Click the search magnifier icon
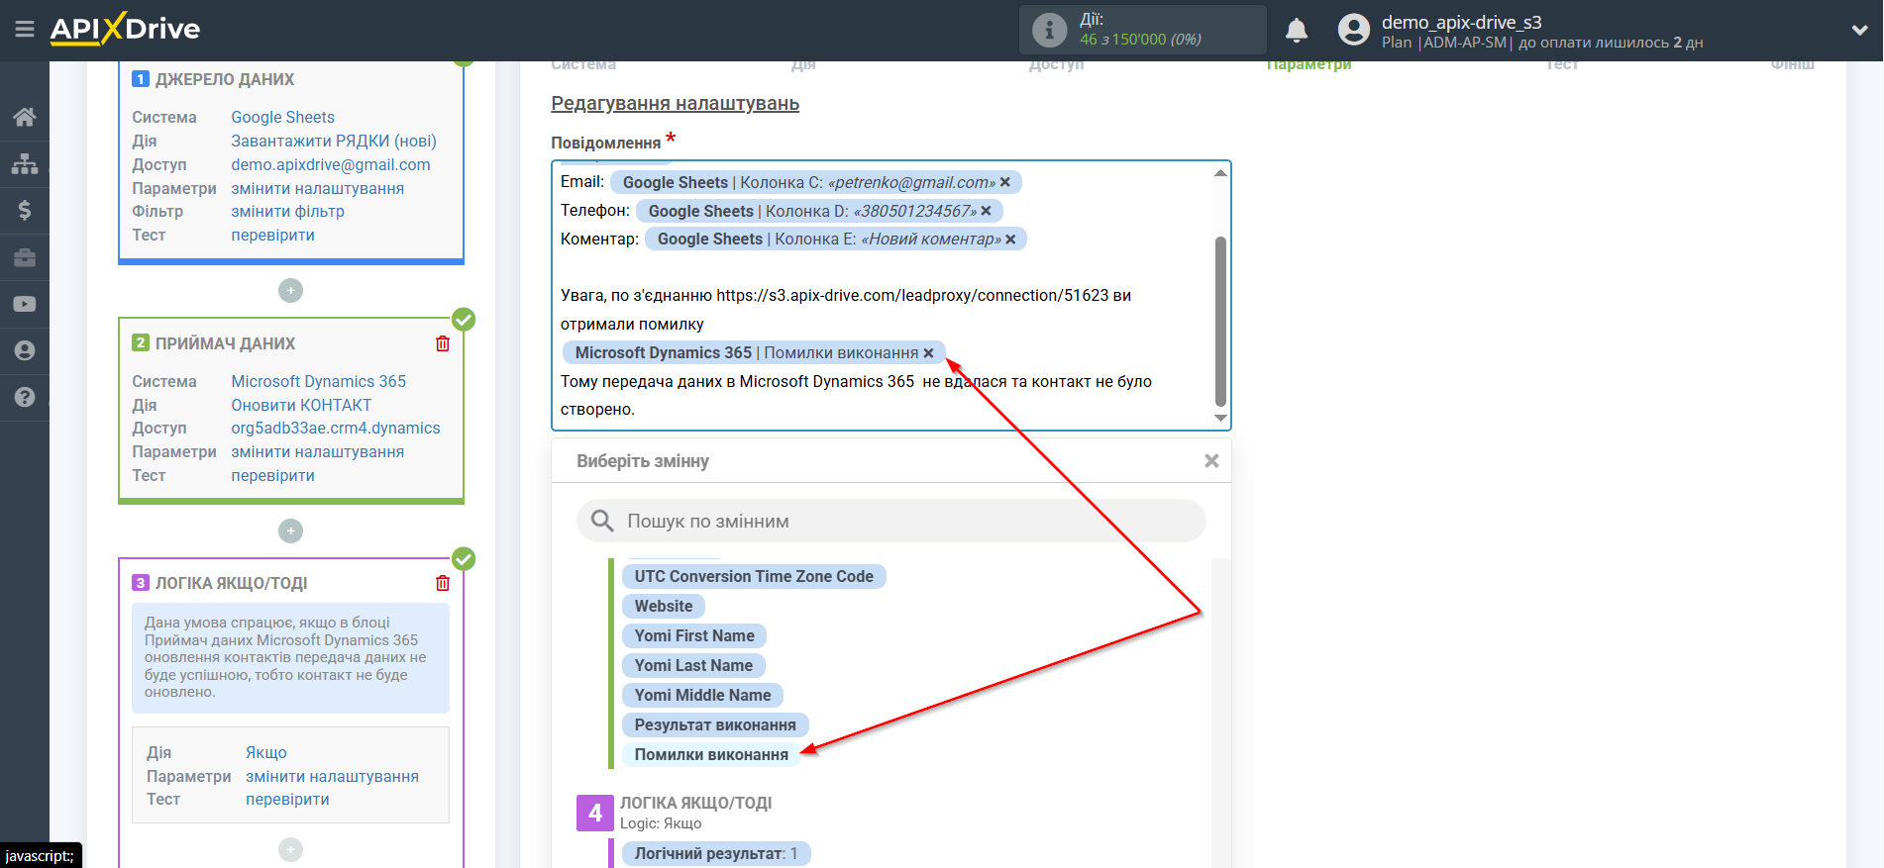Screen dimensions: 1884x868 [x=602, y=521]
